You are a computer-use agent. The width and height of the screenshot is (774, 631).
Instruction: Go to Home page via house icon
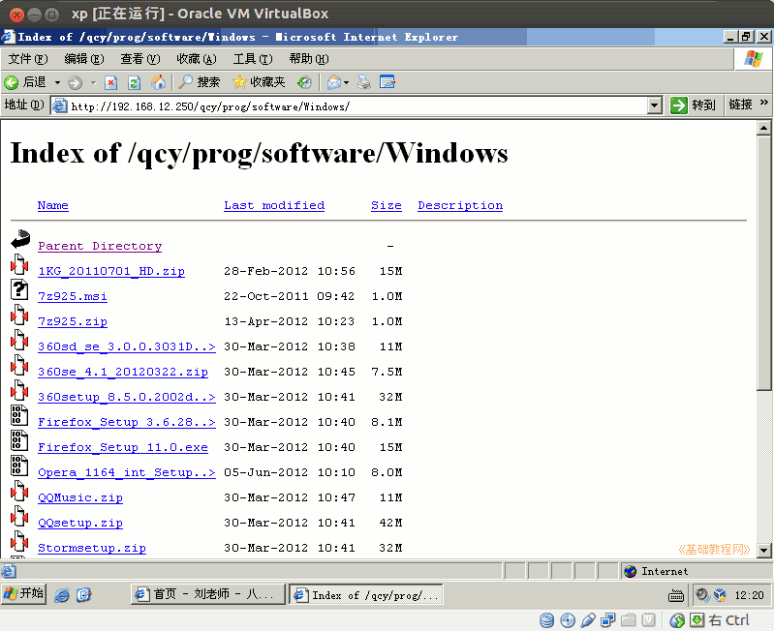(x=158, y=82)
